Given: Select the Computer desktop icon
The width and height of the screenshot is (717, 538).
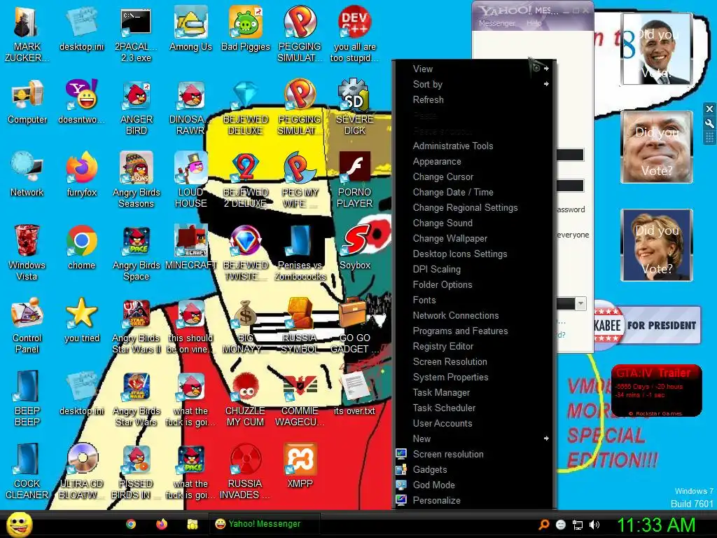Looking at the screenshot, I should (27, 102).
